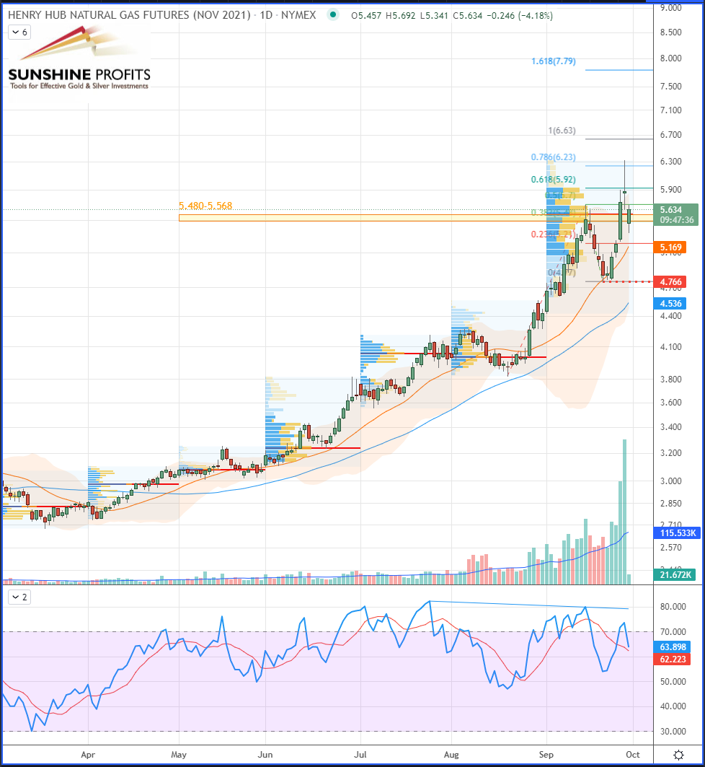The width and height of the screenshot is (705, 767).
Task: Click the green market status dot
Action: [333, 14]
